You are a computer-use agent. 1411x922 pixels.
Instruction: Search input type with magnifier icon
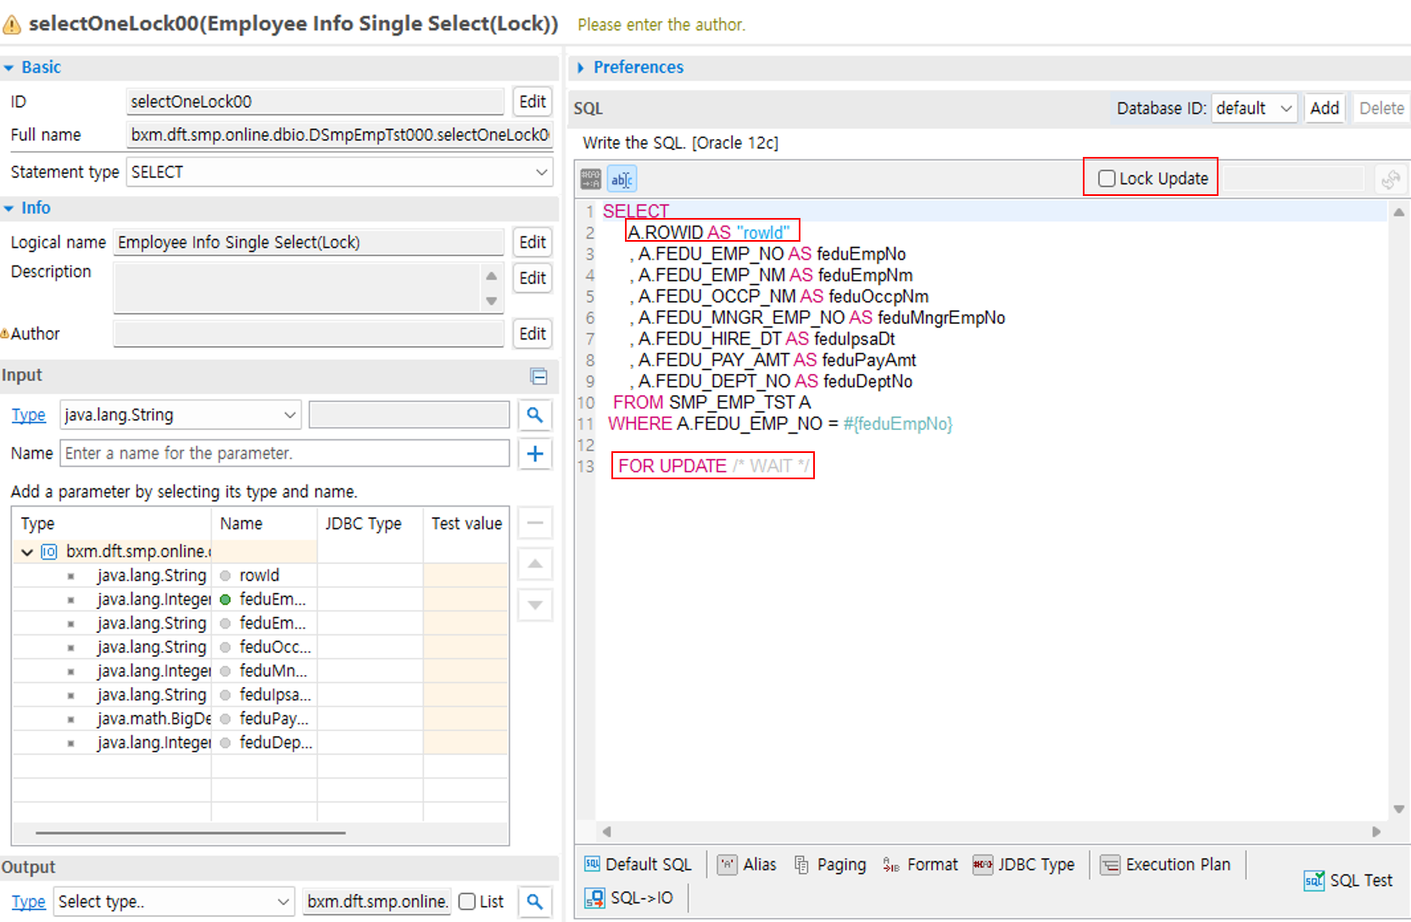[x=535, y=415]
